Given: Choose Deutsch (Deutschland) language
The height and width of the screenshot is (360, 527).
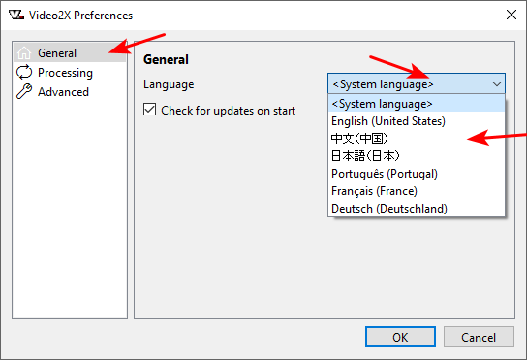Looking at the screenshot, I should click(x=417, y=209).
